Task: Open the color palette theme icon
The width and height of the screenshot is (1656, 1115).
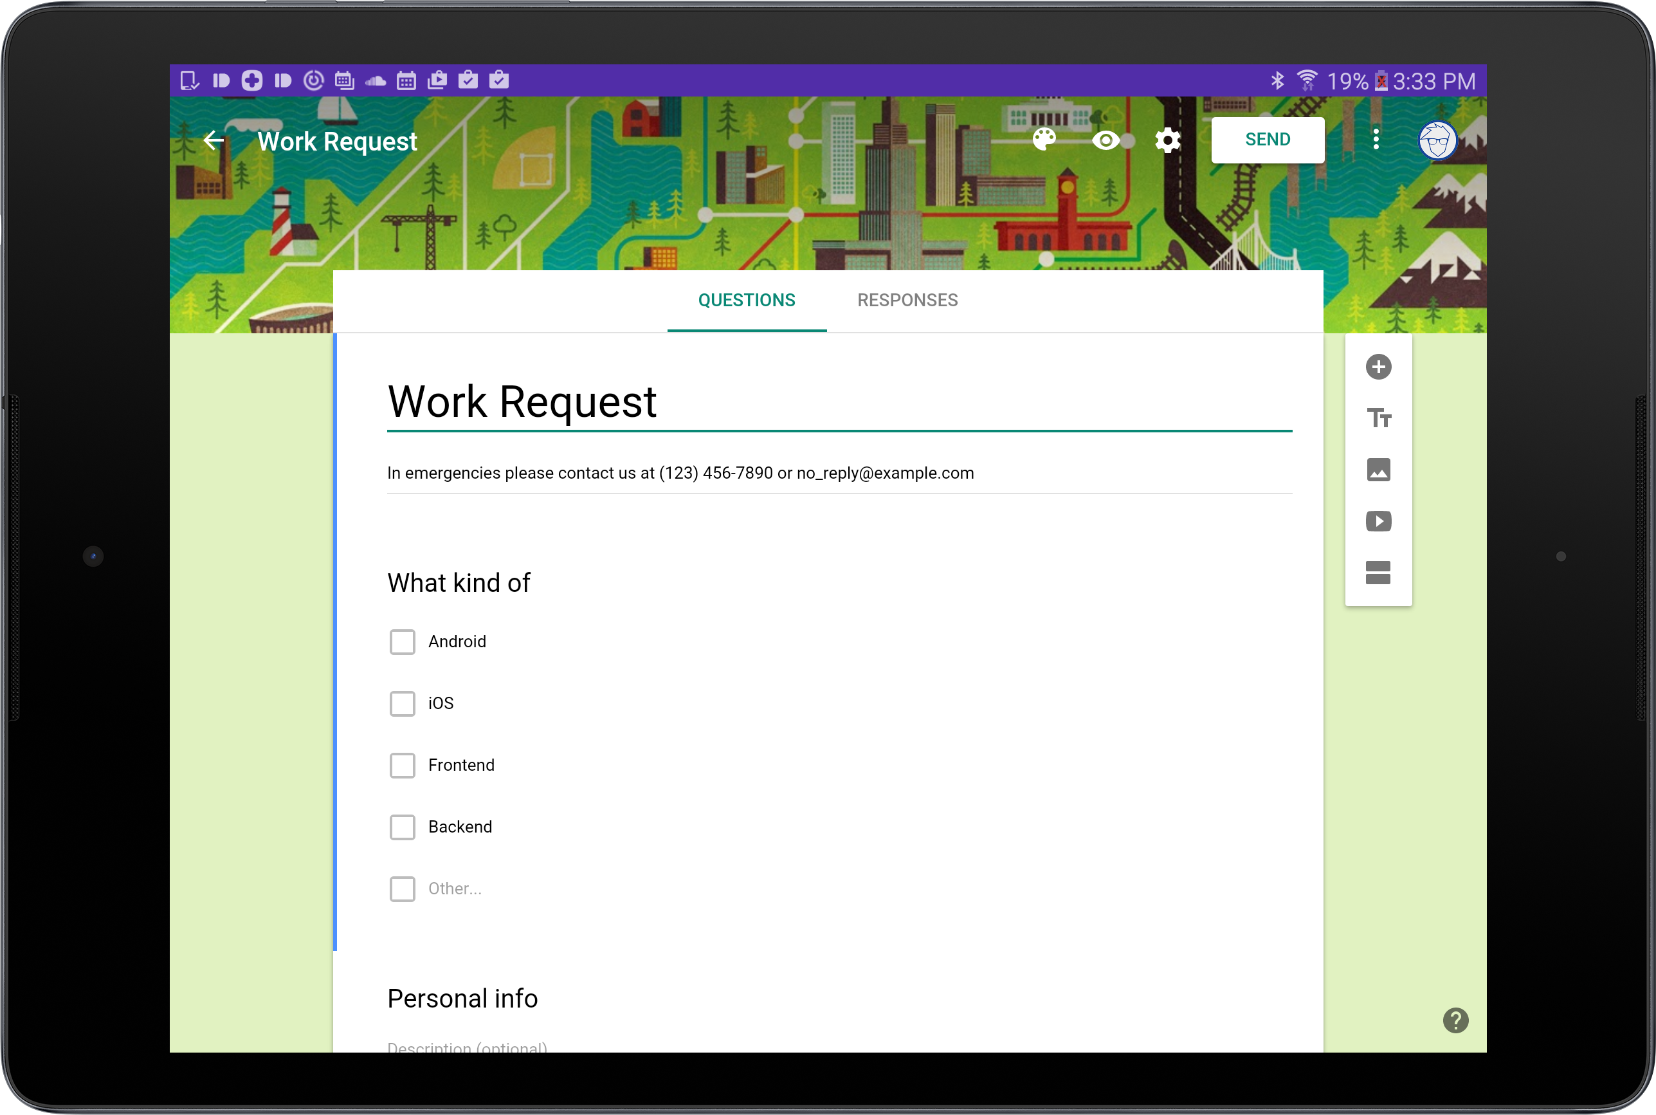Action: coord(1044,140)
